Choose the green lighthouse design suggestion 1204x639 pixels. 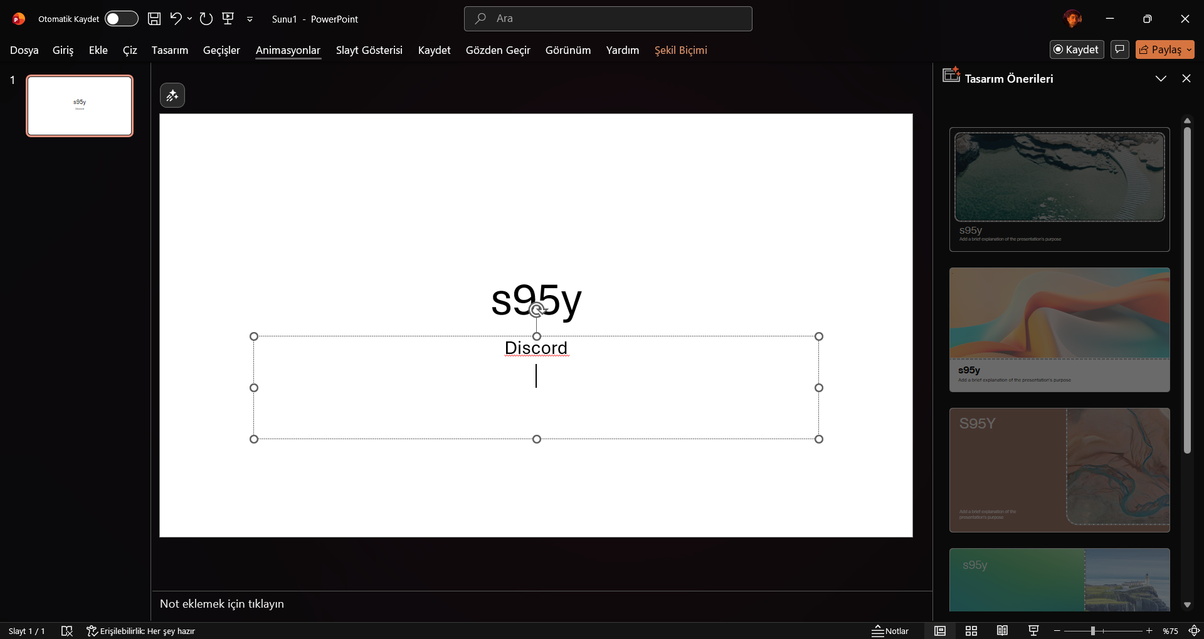coord(1060,579)
